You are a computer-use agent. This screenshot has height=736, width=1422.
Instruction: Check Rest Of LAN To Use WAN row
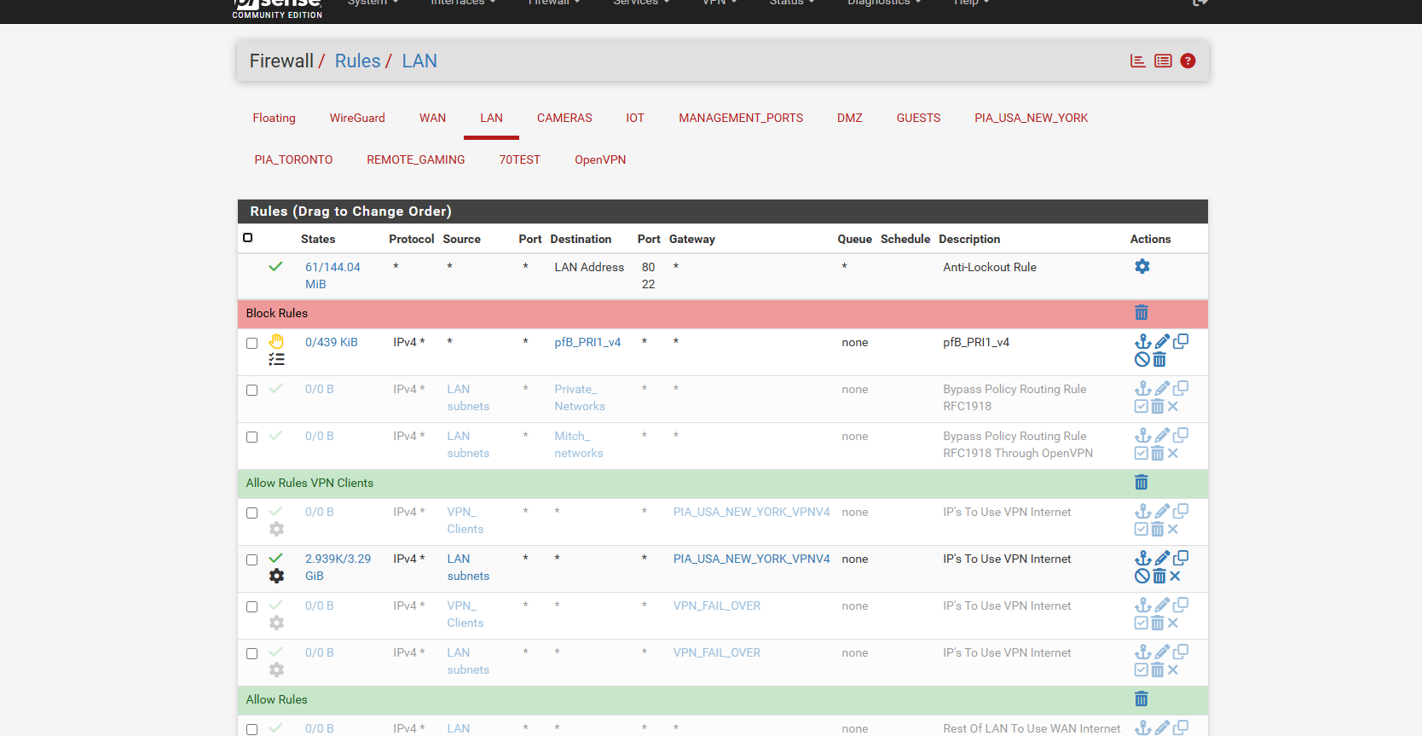coord(251,729)
